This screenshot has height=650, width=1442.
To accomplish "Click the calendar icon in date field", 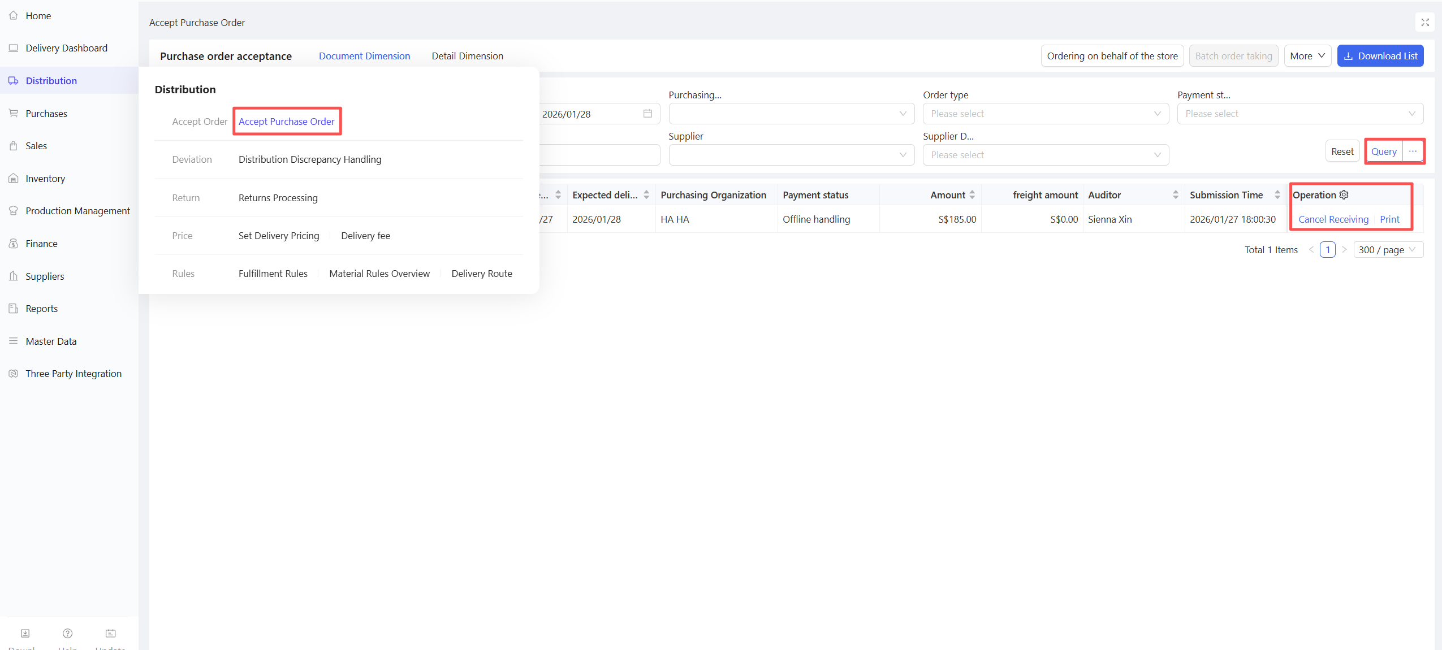I will tap(647, 114).
